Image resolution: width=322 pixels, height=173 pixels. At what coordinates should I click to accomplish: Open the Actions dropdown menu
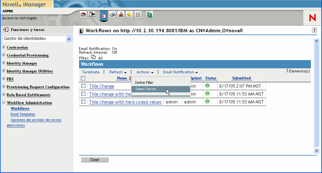pos(145,72)
